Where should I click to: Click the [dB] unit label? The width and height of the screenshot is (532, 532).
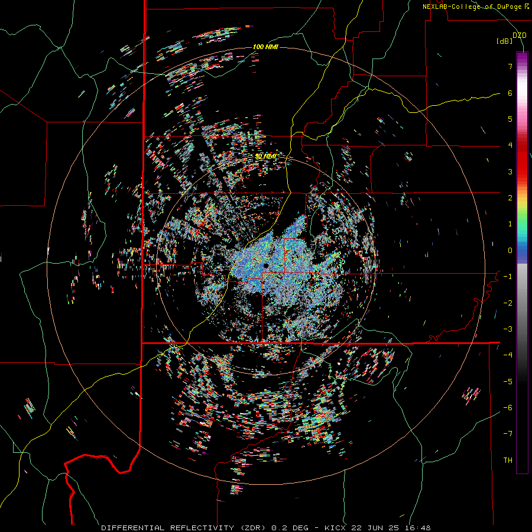pyautogui.click(x=505, y=41)
